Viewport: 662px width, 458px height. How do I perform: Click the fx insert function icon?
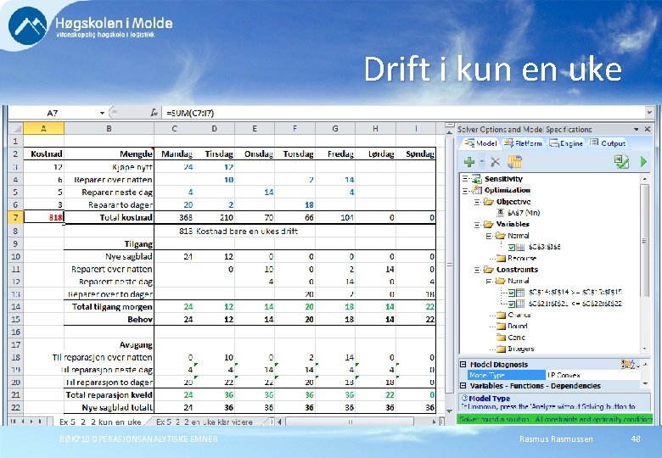154,113
